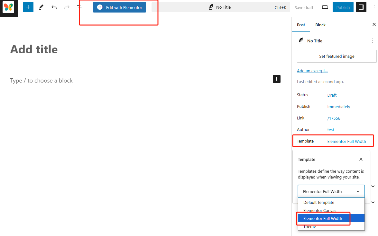Image resolution: width=378 pixels, height=236 pixels.
Task: Switch to the Block tab
Action: coord(320,25)
